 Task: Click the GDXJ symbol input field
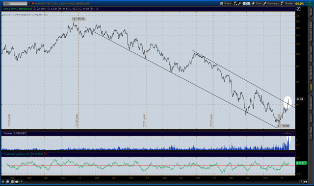15,3
